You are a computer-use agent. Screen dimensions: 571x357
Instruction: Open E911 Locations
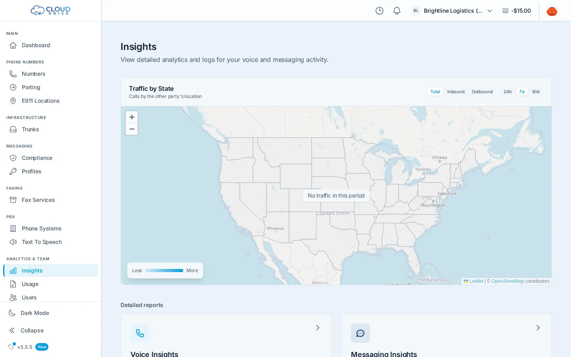tap(50, 101)
